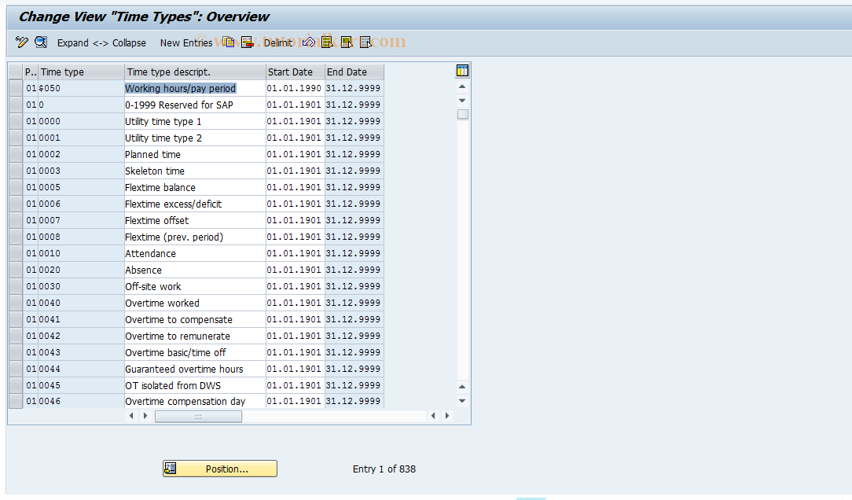The width and height of the screenshot is (852, 500).
Task: Click the vertical scrollbar thumb
Action: point(462,114)
